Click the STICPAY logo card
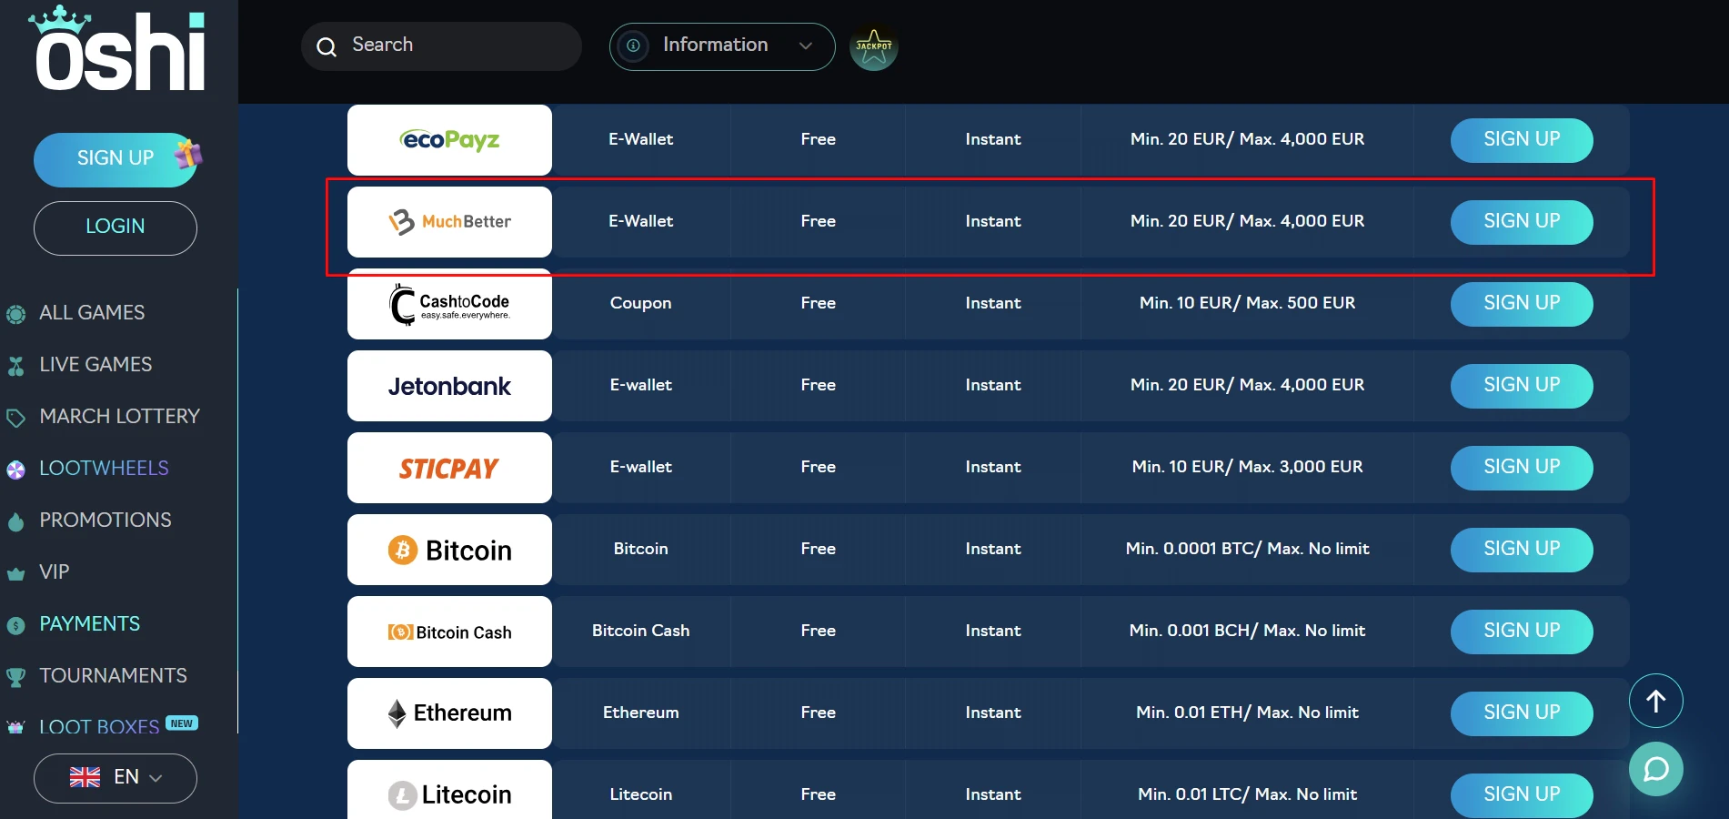1729x819 pixels. 449,468
